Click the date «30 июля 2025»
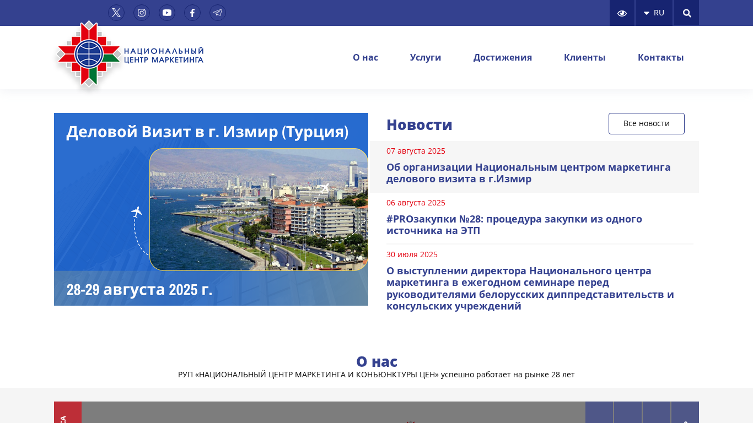753x423 pixels. [412, 254]
